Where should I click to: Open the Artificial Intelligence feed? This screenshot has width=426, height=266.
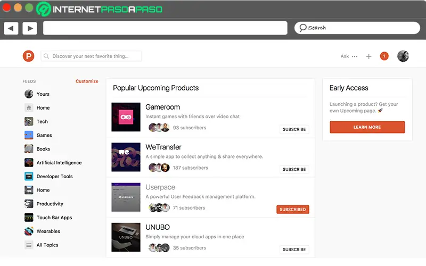pyautogui.click(x=59, y=163)
